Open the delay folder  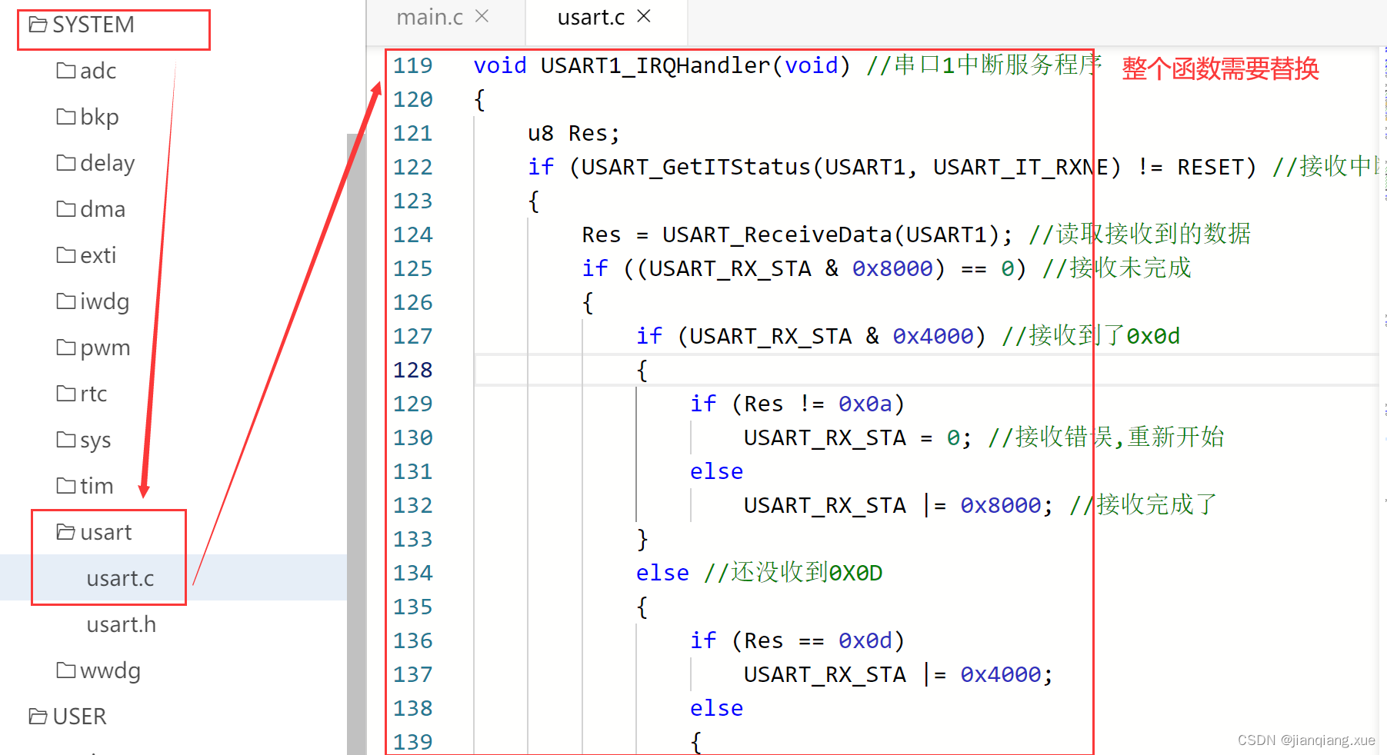(95, 163)
